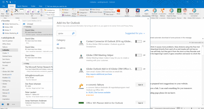Click the OneNote button
This screenshot has width=204, height=109.
(x=66, y=15)
